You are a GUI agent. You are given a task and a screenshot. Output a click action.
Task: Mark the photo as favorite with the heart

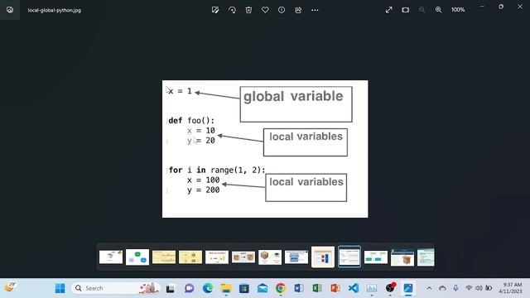tap(265, 10)
